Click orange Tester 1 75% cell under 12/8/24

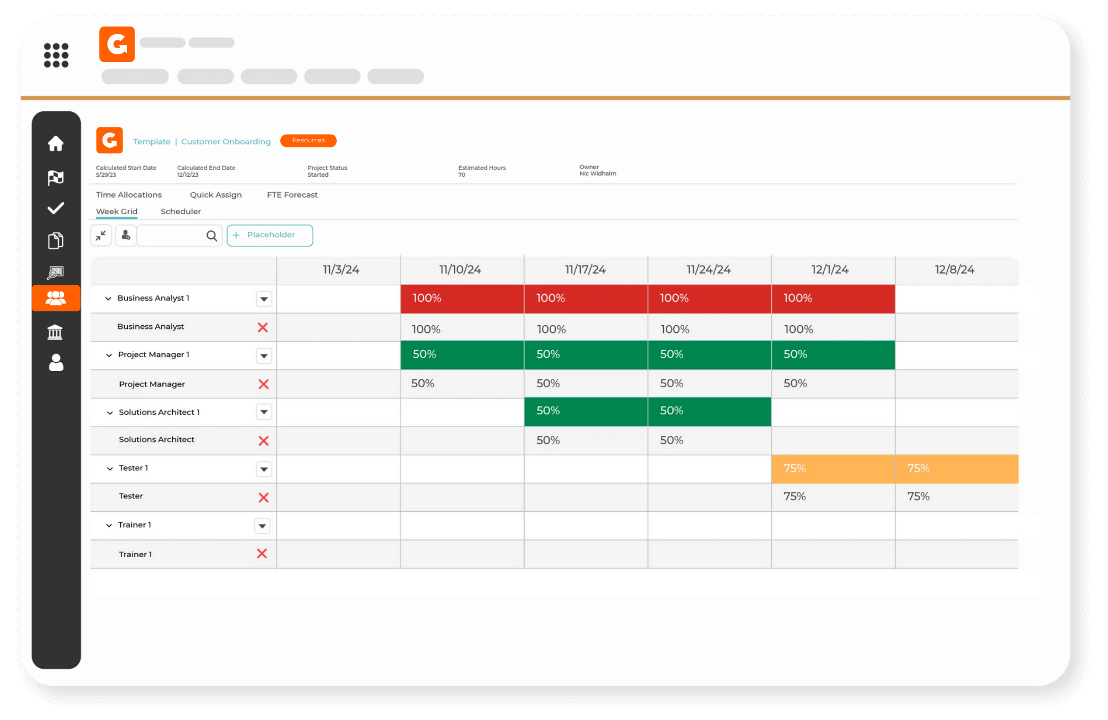coord(957,469)
